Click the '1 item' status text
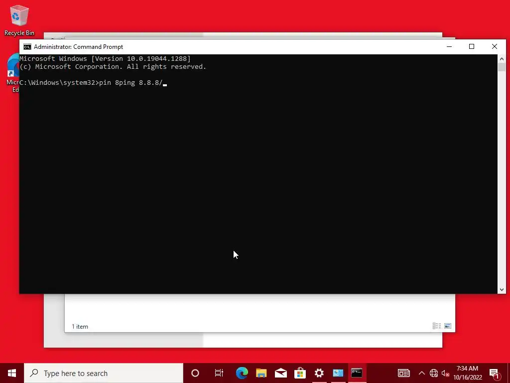This screenshot has height=383, width=510. [x=80, y=327]
